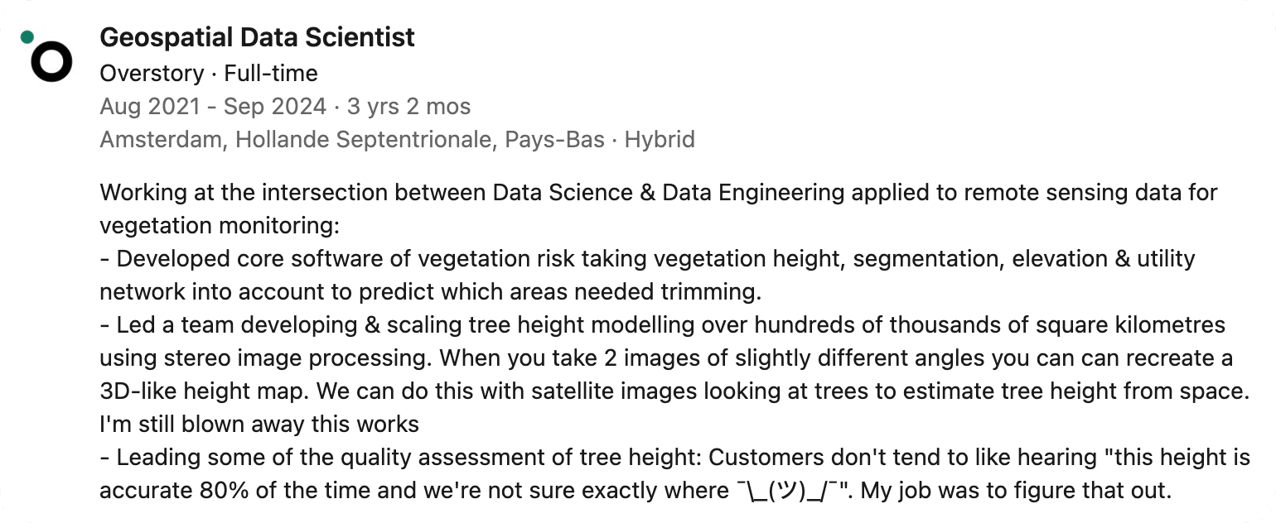Viewport: 1276px width, 523px height.
Task: Click the shrug emoticon ¯\_(ツ)_/¯
Action: click(786, 491)
